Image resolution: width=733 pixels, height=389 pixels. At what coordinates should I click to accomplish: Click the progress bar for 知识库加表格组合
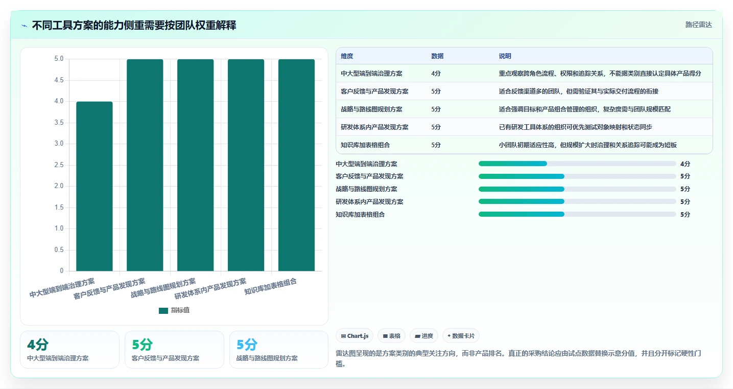point(577,215)
